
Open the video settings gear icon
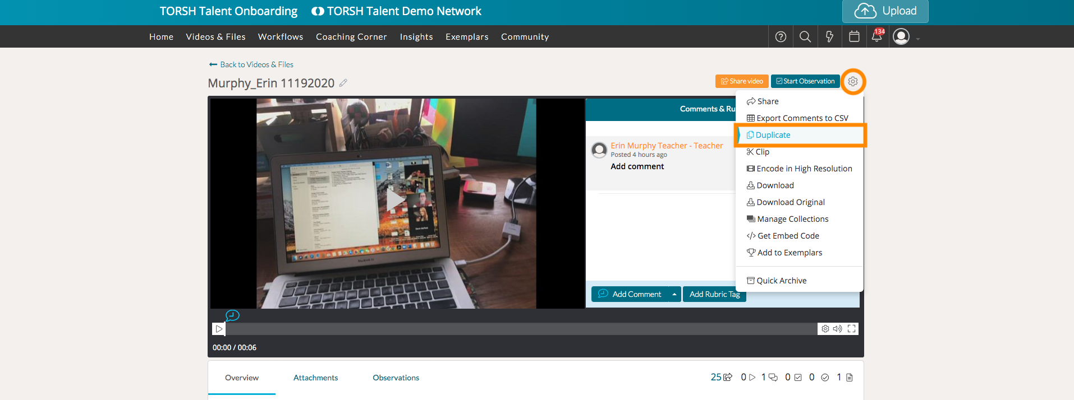point(852,82)
